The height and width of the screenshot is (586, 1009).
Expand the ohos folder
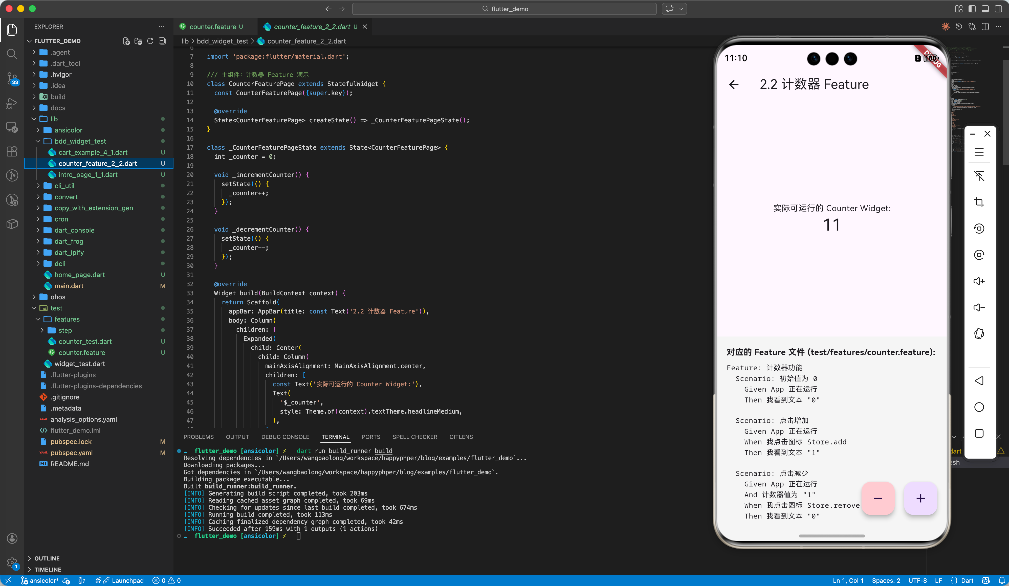(x=58, y=297)
